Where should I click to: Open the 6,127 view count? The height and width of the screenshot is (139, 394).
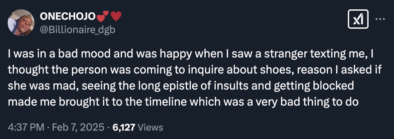[124, 127]
